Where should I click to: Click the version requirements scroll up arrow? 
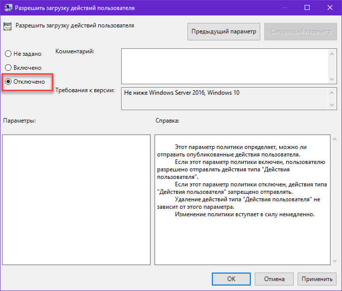(x=332, y=93)
